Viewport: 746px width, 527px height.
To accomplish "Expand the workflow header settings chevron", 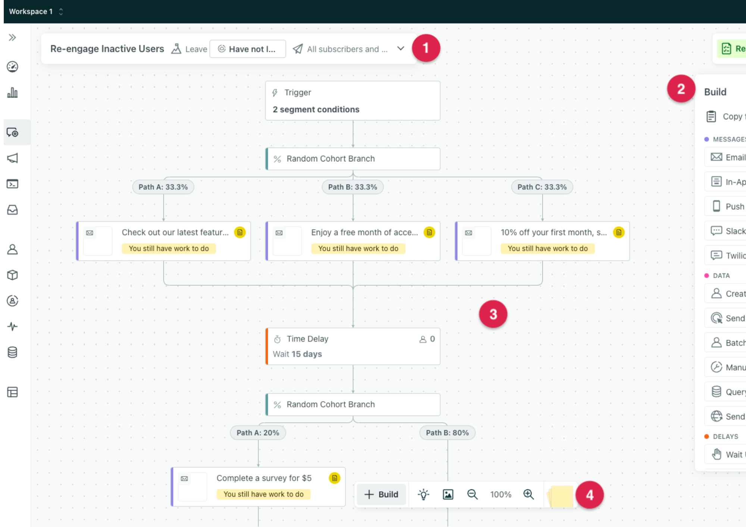I will pyautogui.click(x=400, y=48).
